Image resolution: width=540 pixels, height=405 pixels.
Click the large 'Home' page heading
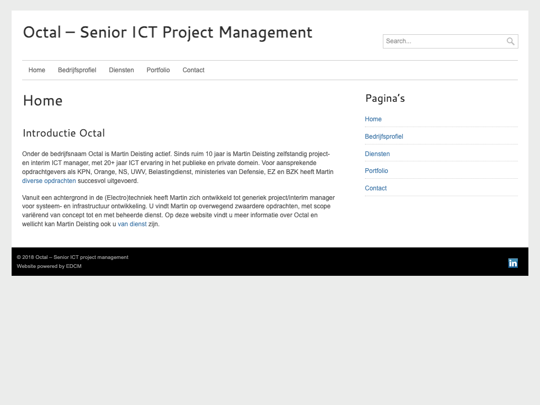click(43, 100)
